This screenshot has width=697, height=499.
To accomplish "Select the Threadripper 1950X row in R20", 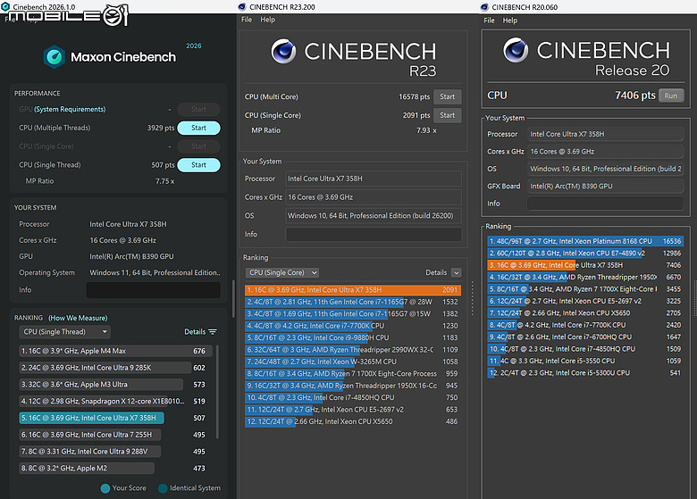I will (585, 277).
